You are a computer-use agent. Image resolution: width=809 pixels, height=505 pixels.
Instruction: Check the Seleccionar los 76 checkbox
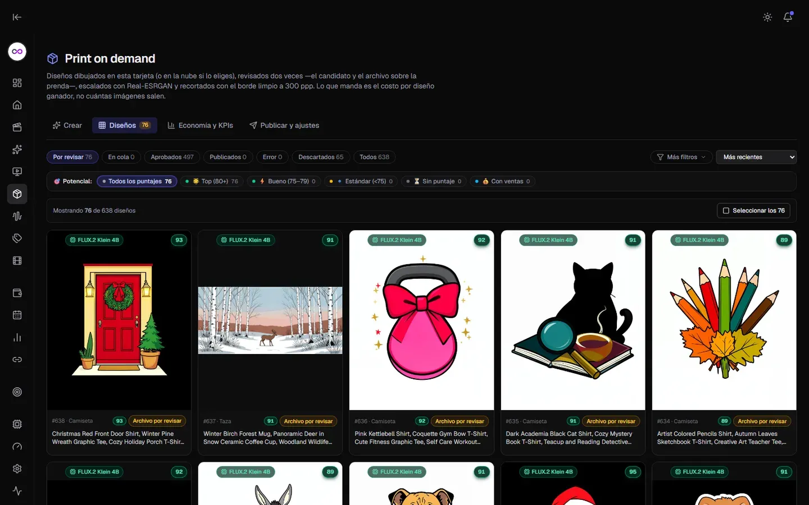(753, 210)
